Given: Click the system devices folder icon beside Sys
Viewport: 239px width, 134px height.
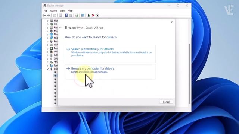Looking at the screenshot, I should [52, 66].
